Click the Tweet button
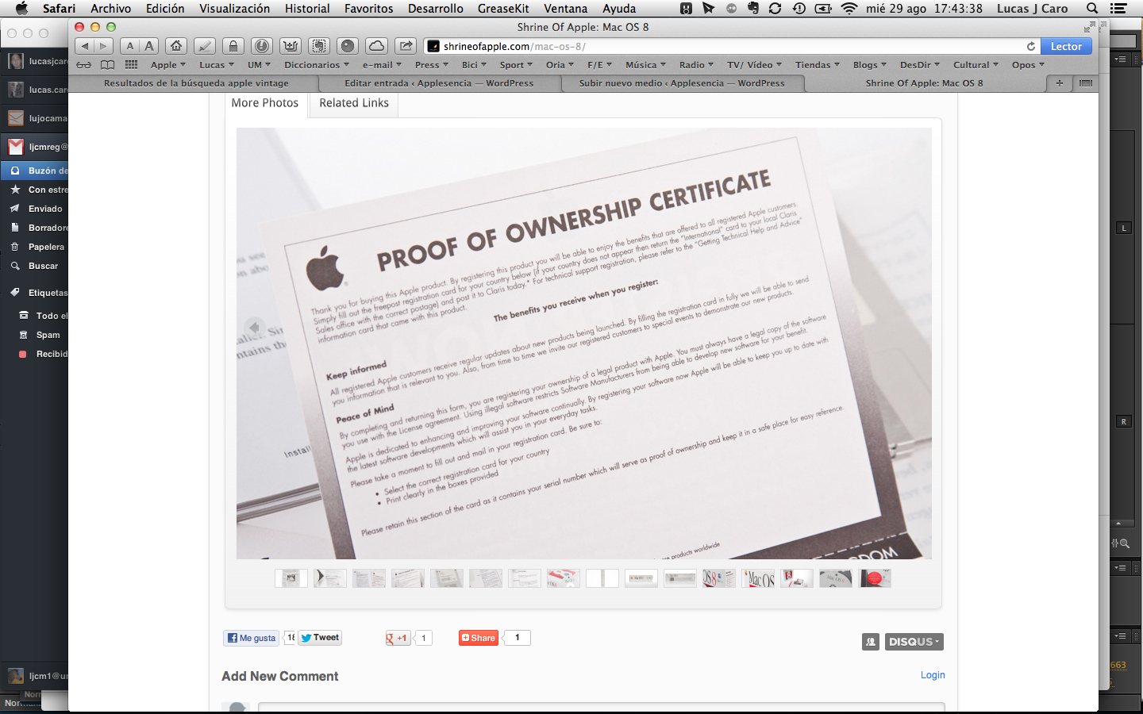This screenshot has height=714, width=1143. point(320,638)
